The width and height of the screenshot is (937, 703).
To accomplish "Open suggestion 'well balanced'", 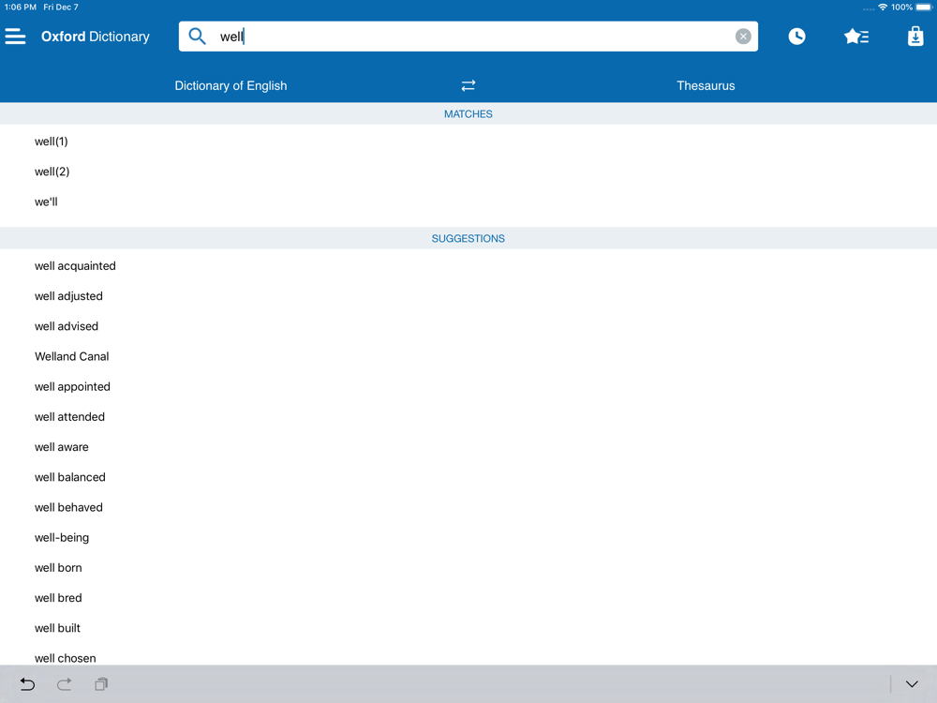I will point(468,477).
